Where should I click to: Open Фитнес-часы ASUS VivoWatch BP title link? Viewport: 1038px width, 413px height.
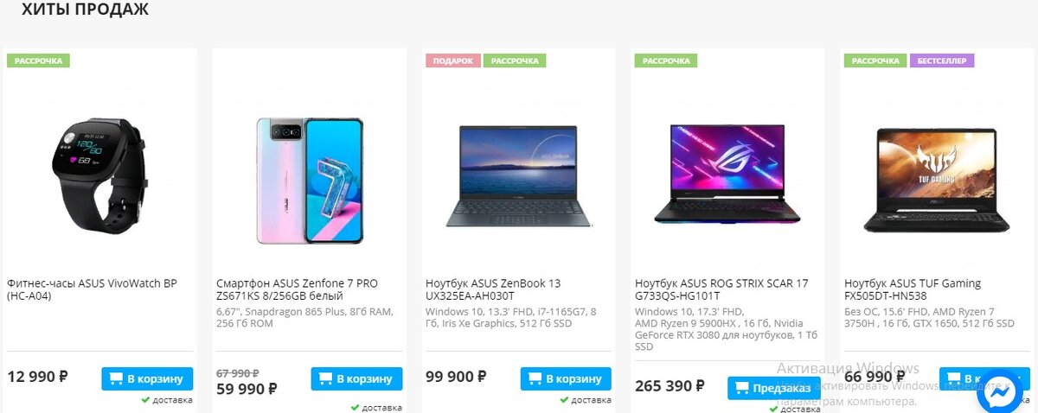coord(92,289)
